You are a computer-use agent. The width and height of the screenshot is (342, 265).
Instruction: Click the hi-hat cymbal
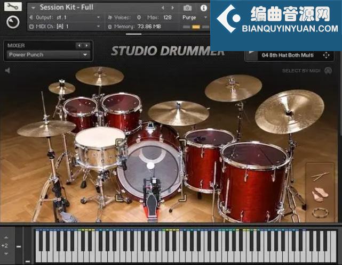pos(46,128)
